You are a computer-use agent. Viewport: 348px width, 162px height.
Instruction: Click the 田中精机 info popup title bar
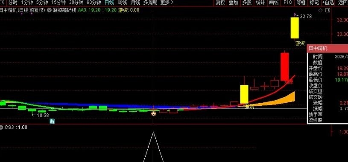pyautogui.click(x=328, y=49)
